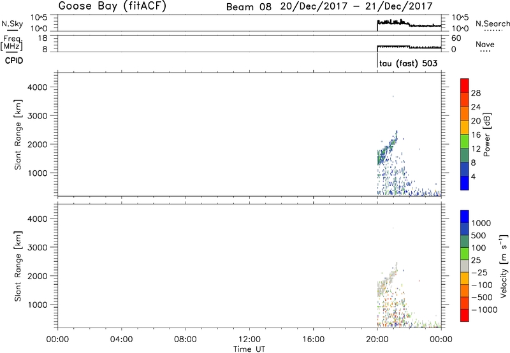510x353 pixels.
Task: Pick the light green 12–16 dB Power segment
Action: point(465,141)
